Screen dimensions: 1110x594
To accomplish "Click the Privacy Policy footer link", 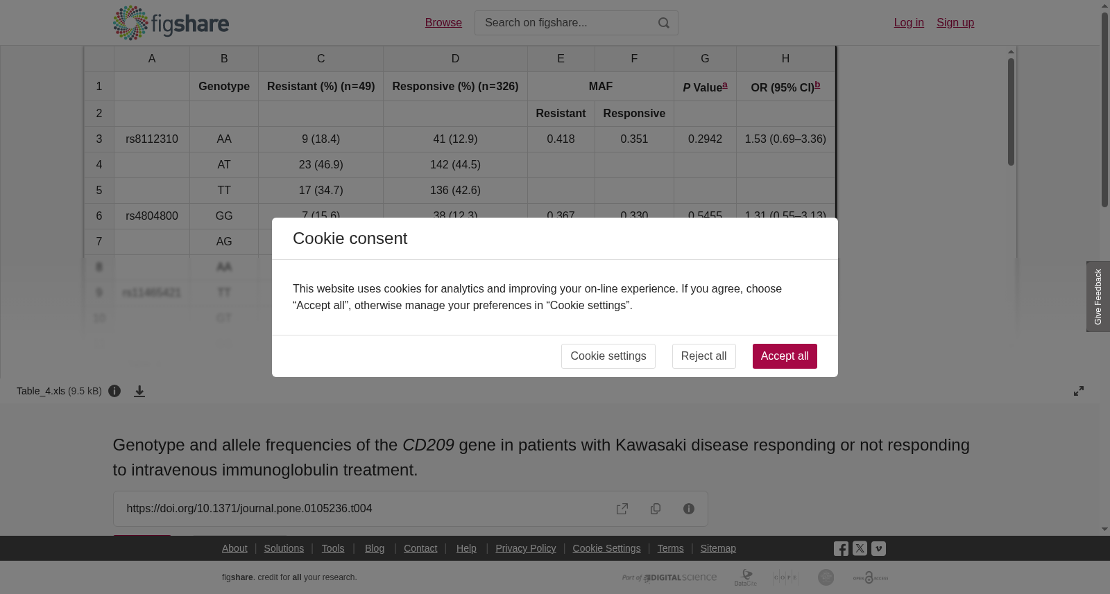I will click(x=525, y=548).
